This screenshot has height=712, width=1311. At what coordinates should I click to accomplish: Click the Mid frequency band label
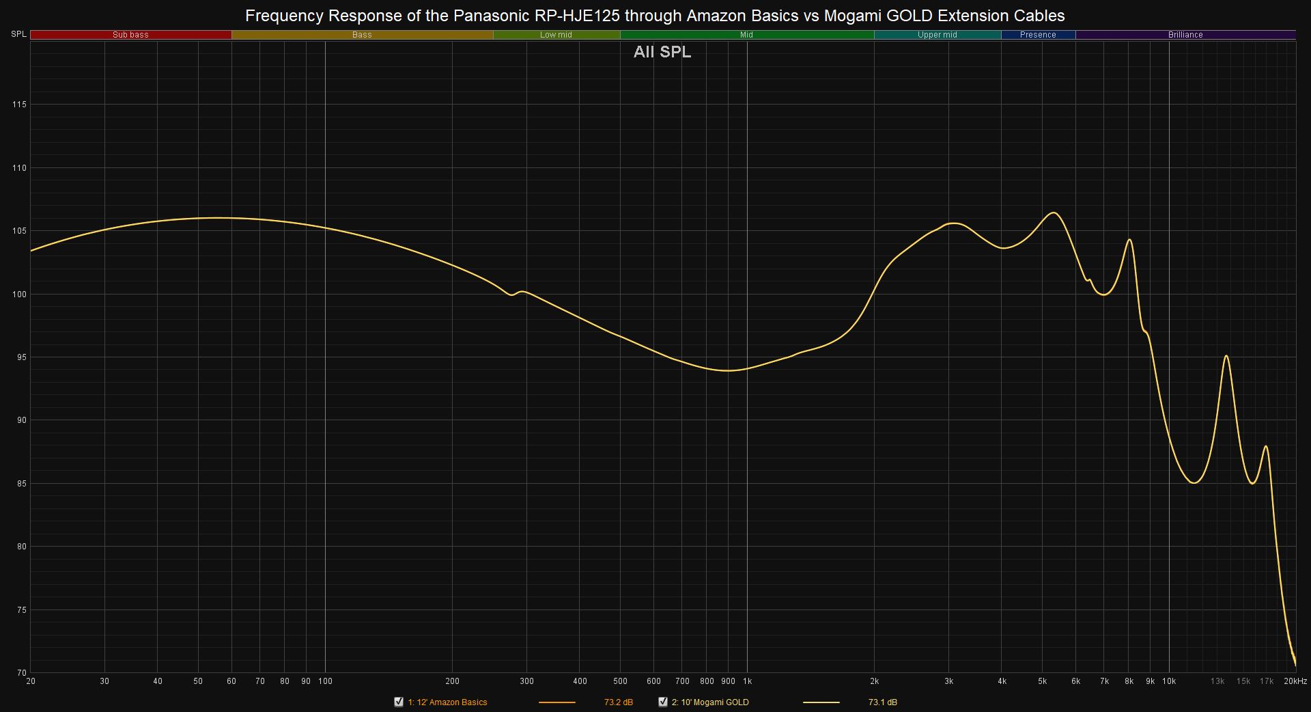747,35
